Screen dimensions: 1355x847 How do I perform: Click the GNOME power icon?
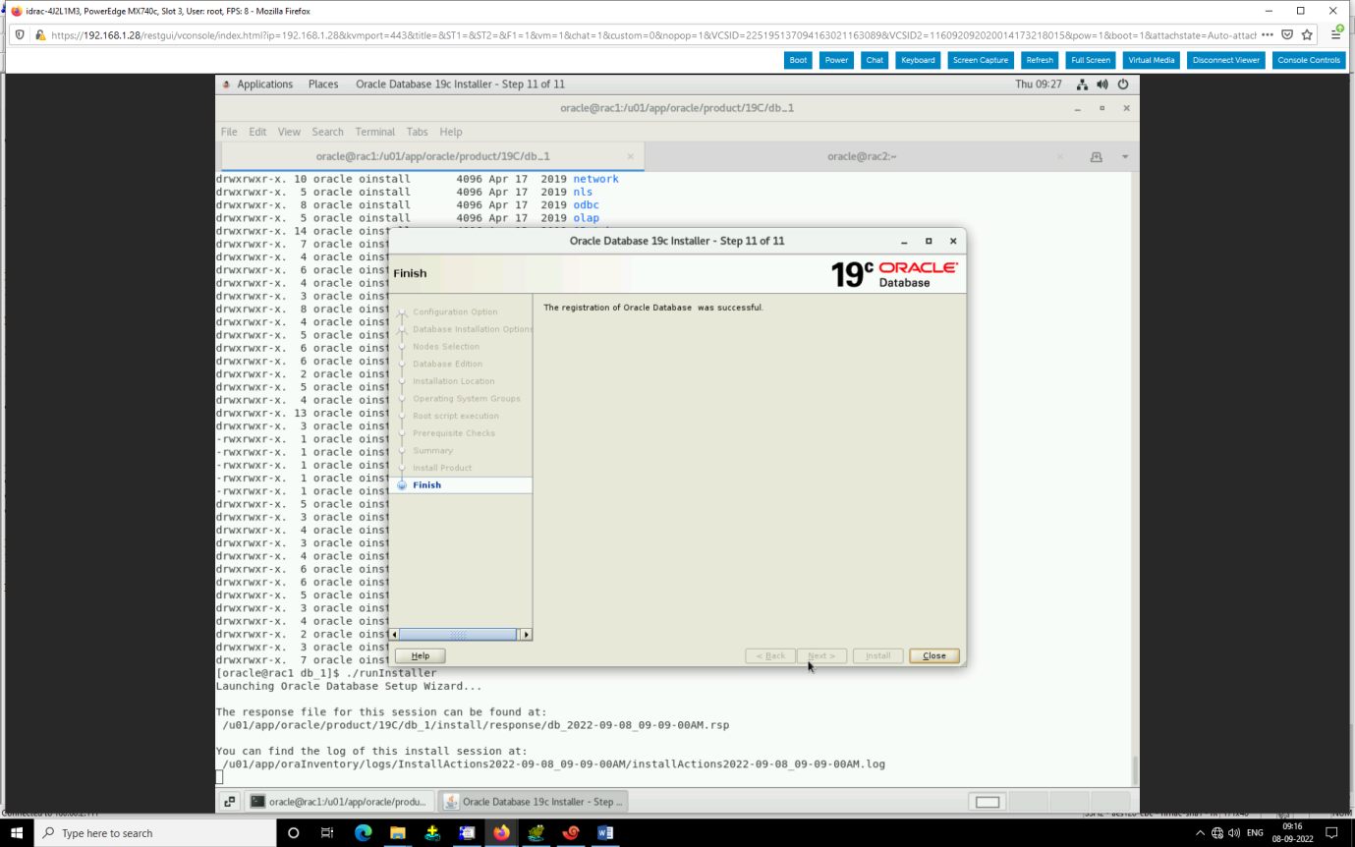coord(1123,85)
